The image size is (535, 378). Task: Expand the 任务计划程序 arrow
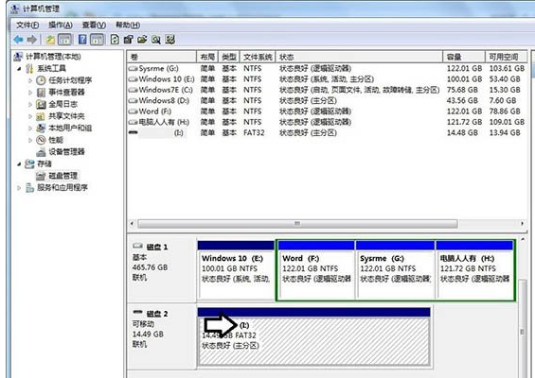[x=30, y=80]
